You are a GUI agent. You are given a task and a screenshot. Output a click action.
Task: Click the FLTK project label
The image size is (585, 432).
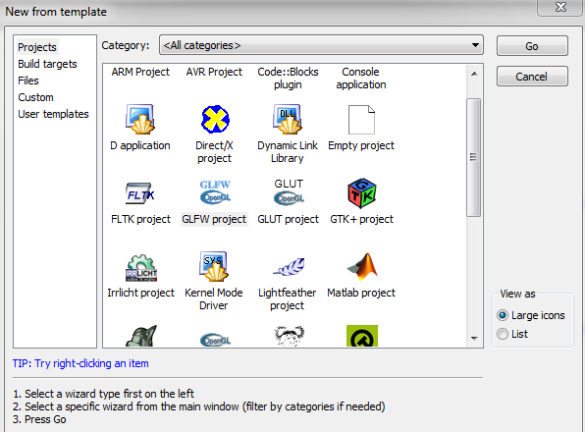tap(140, 219)
